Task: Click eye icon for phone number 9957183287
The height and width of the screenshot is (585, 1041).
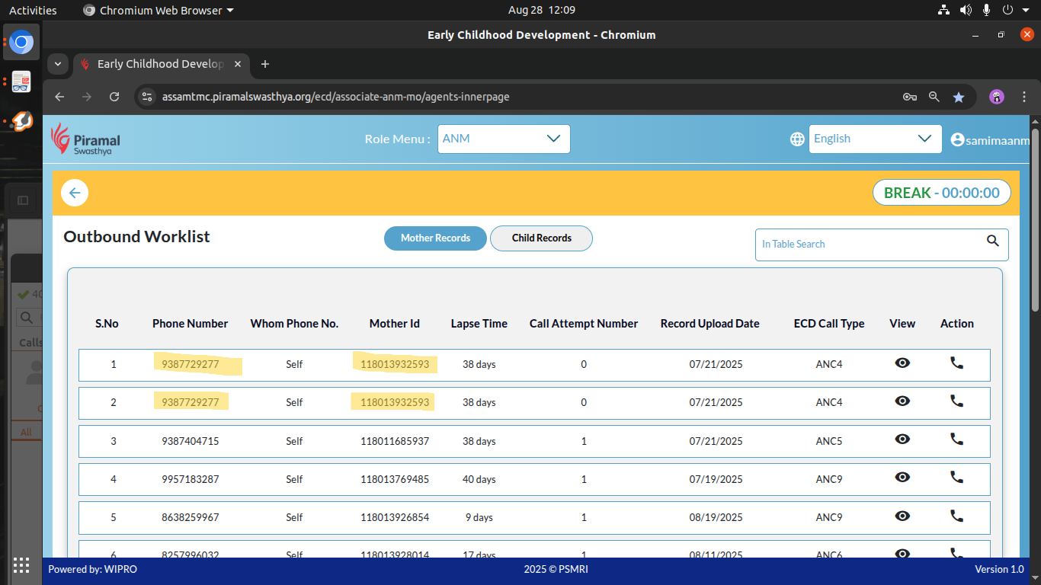Action: pos(902,478)
